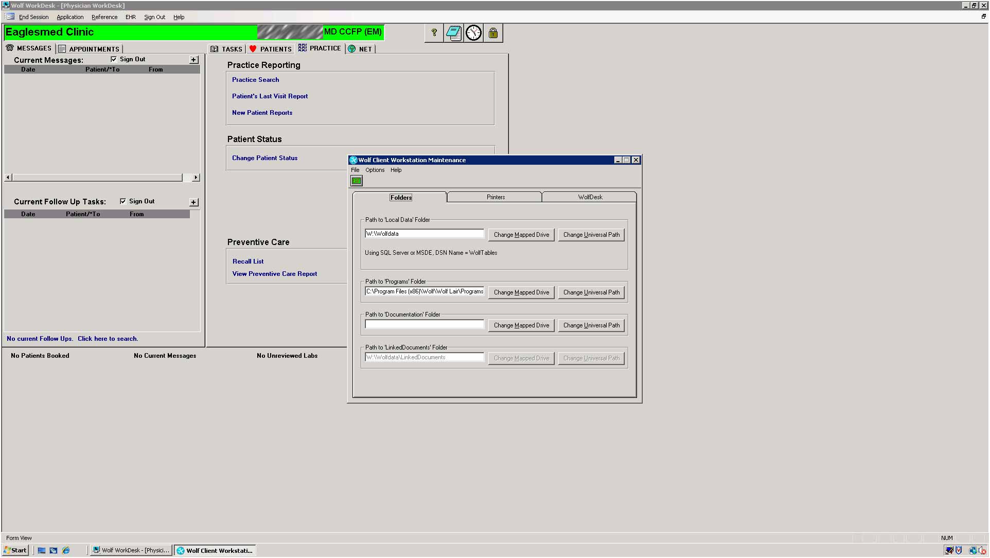
Task: Click the padlock lock icon
Action: [493, 33]
